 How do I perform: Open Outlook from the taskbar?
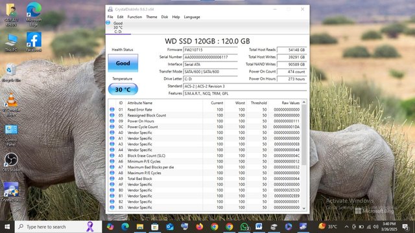170,227
